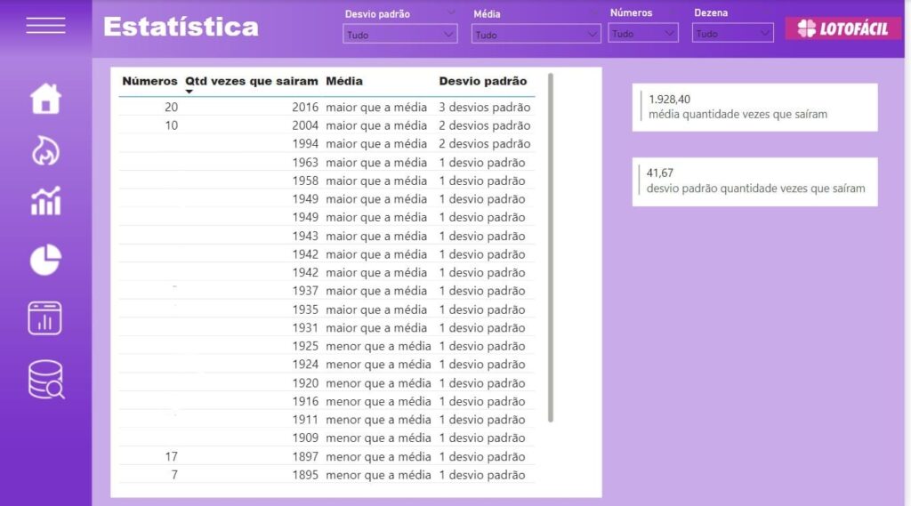Image resolution: width=911 pixels, height=506 pixels.
Task: Click the database search icon
Action: click(x=45, y=379)
